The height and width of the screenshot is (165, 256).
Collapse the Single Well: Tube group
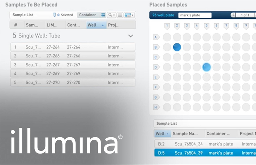point(130,36)
